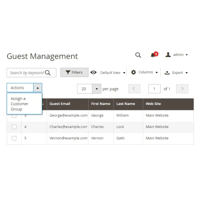Screen dimensions: 198x198
Task: Click the Actions label box
Action: pos(20,88)
